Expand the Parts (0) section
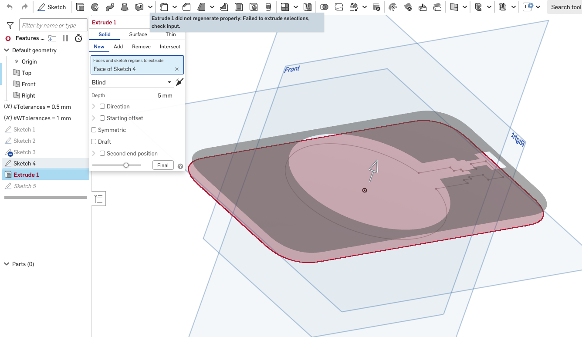The image size is (582, 337). pyautogui.click(x=7, y=264)
